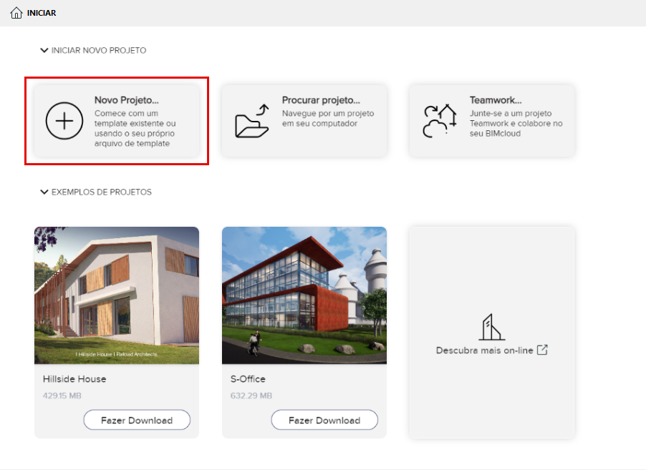The image size is (646, 470).
Task: Download the S-Office example project
Action: click(324, 420)
